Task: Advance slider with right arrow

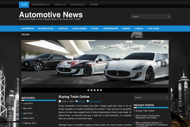Action: click(x=163, y=64)
